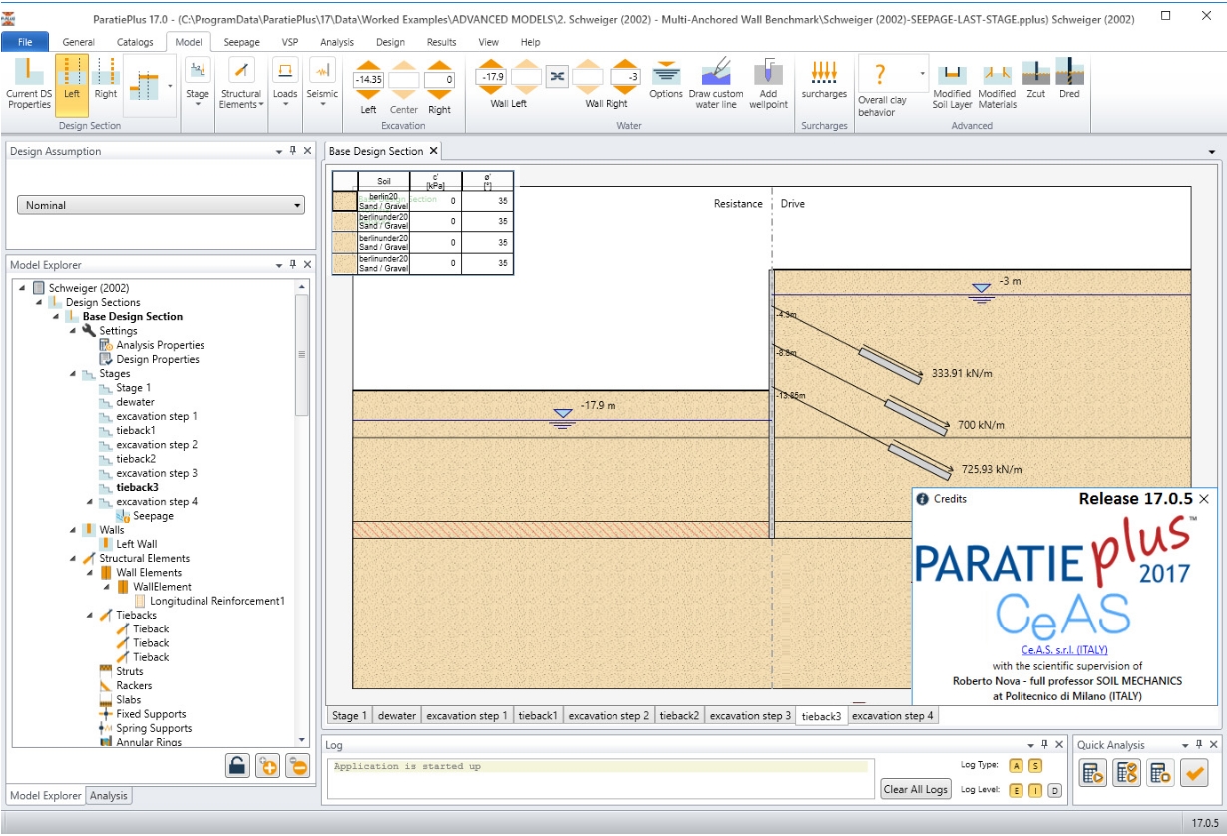The height and width of the screenshot is (836, 1227).
Task: Open the Loads menu
Action: click(x=285, y=83)
